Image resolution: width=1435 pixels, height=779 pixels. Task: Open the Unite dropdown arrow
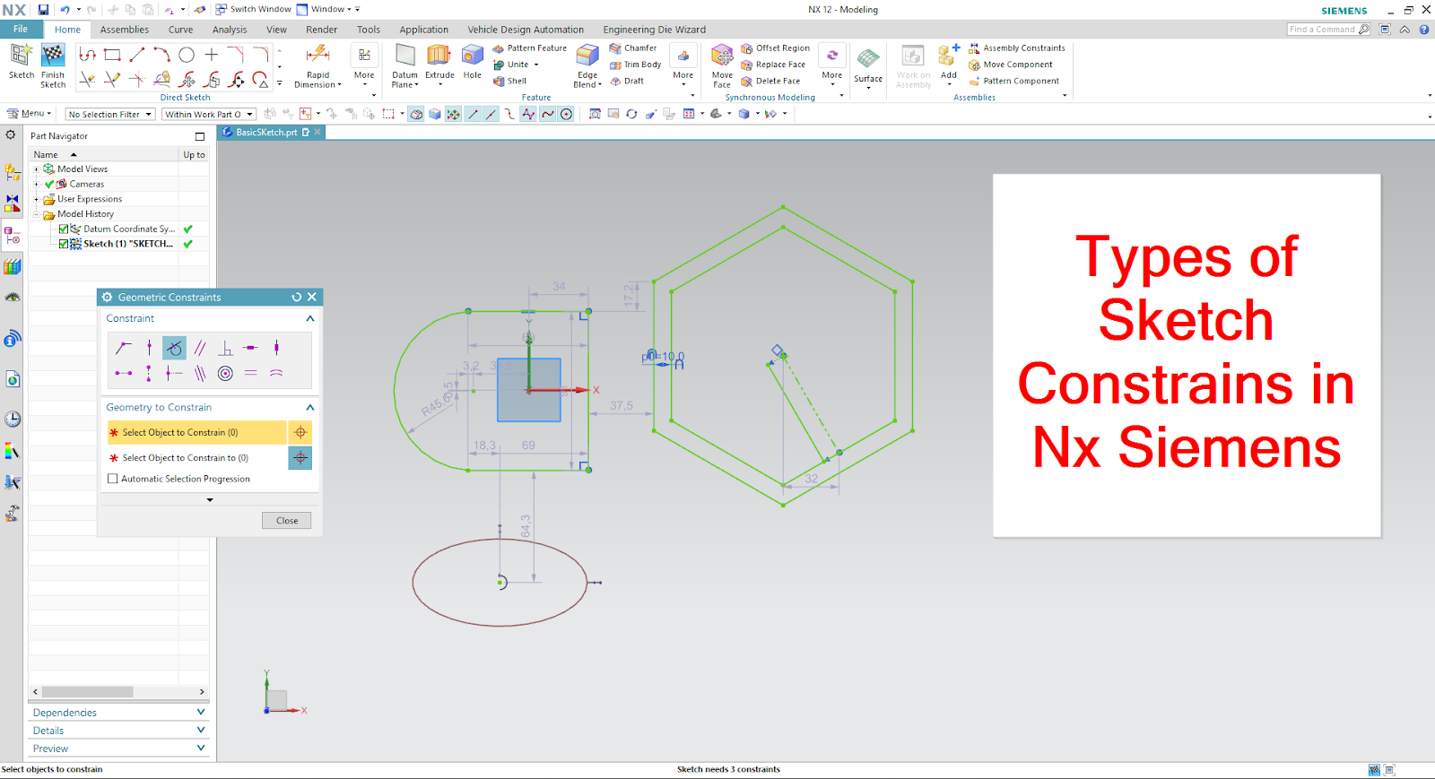tap(536, 65)
